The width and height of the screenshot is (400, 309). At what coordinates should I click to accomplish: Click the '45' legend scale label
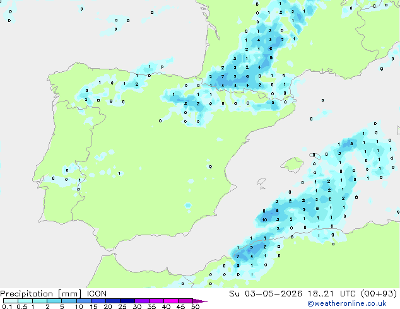tap(180, 306)
